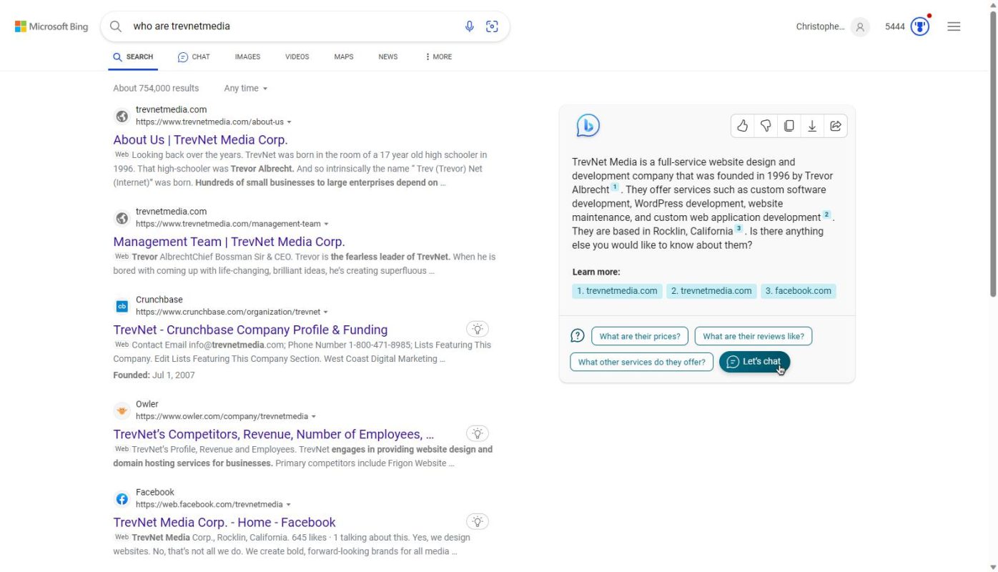
Task: Open the Rewards trophy medal icon
Action: click(919, 26)
